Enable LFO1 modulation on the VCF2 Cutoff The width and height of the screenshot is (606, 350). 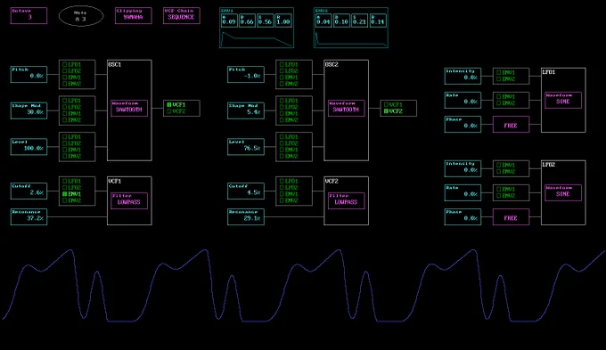tap(282, 181)
